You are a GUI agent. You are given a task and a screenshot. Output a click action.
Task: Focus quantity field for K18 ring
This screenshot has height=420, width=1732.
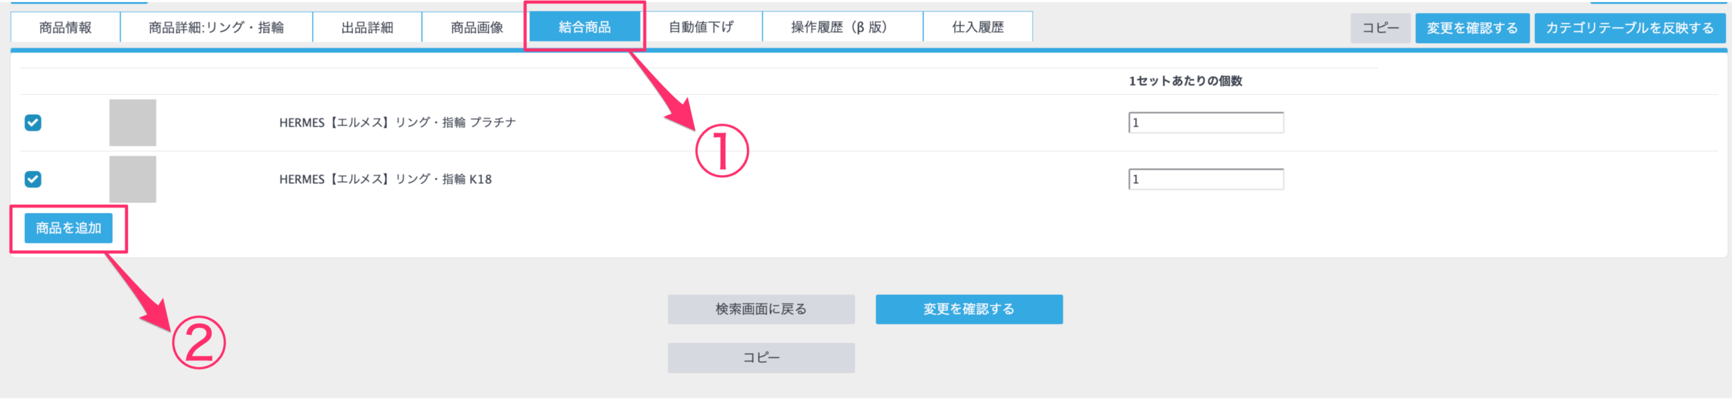[1206, 179]
